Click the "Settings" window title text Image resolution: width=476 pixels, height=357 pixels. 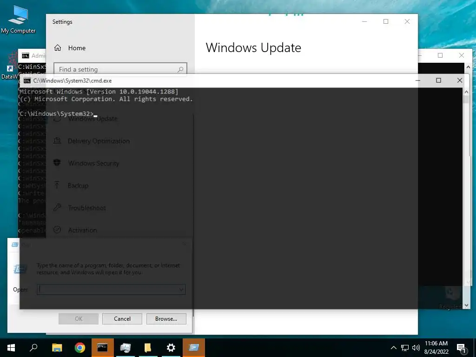click(62, 22)
